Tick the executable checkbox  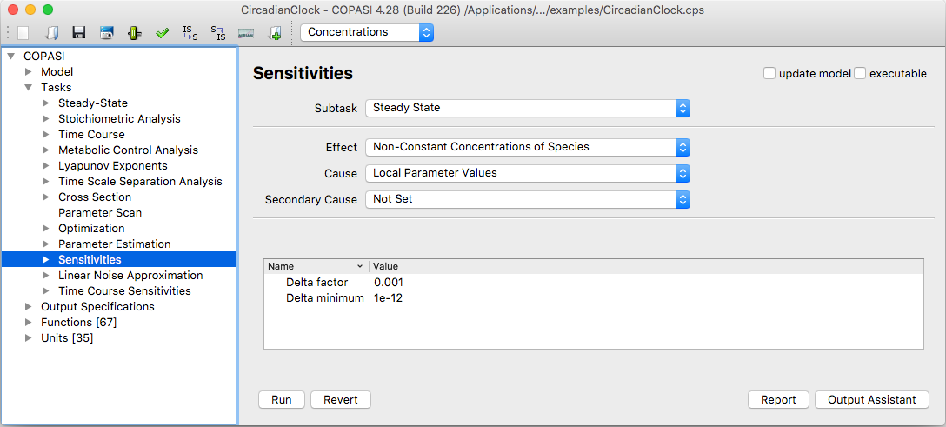tap(860, 74)
